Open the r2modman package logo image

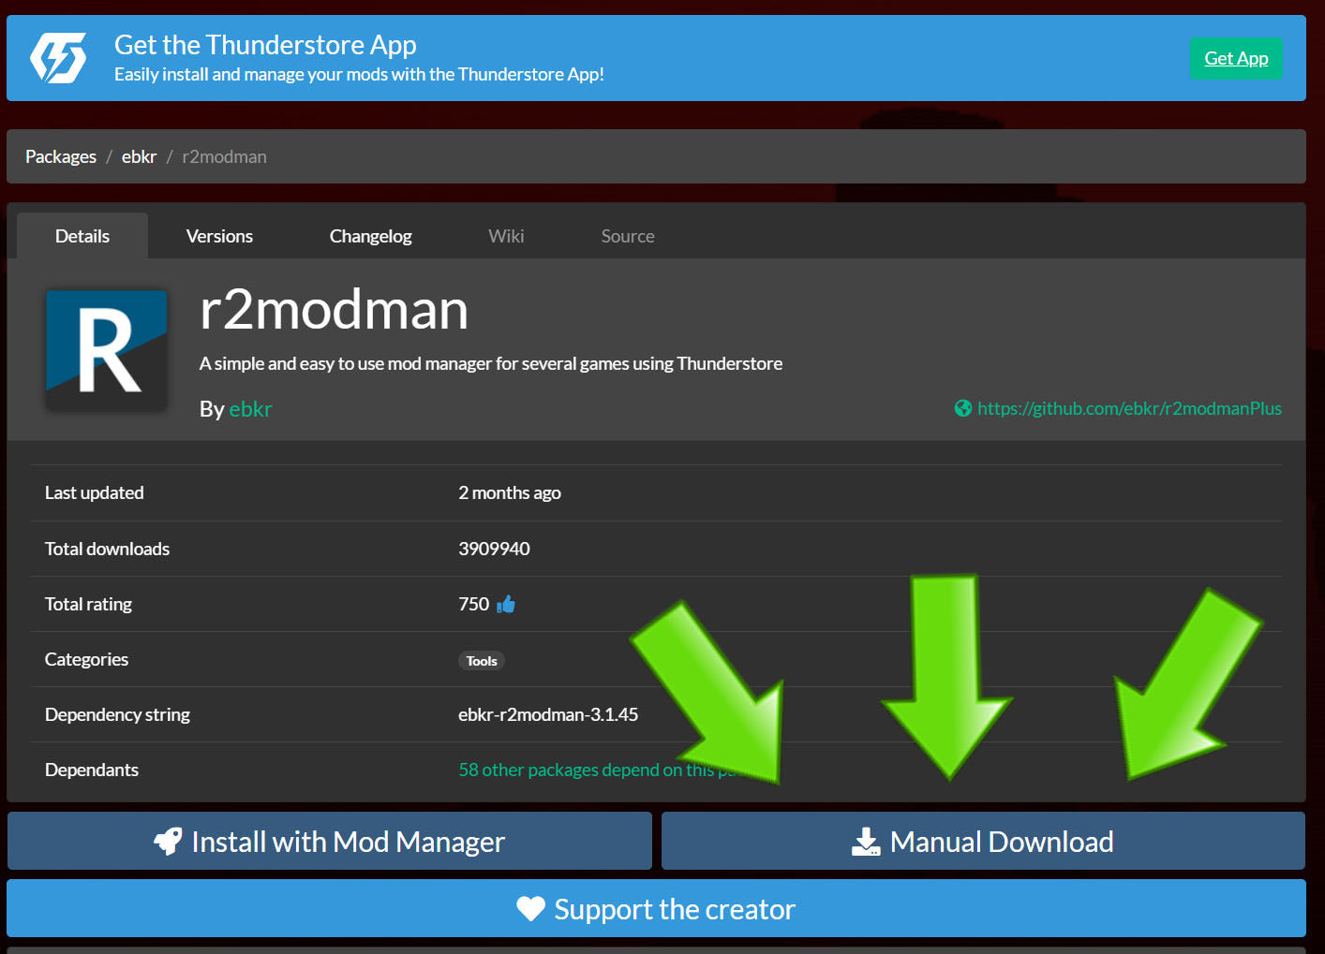coord(107,350)
